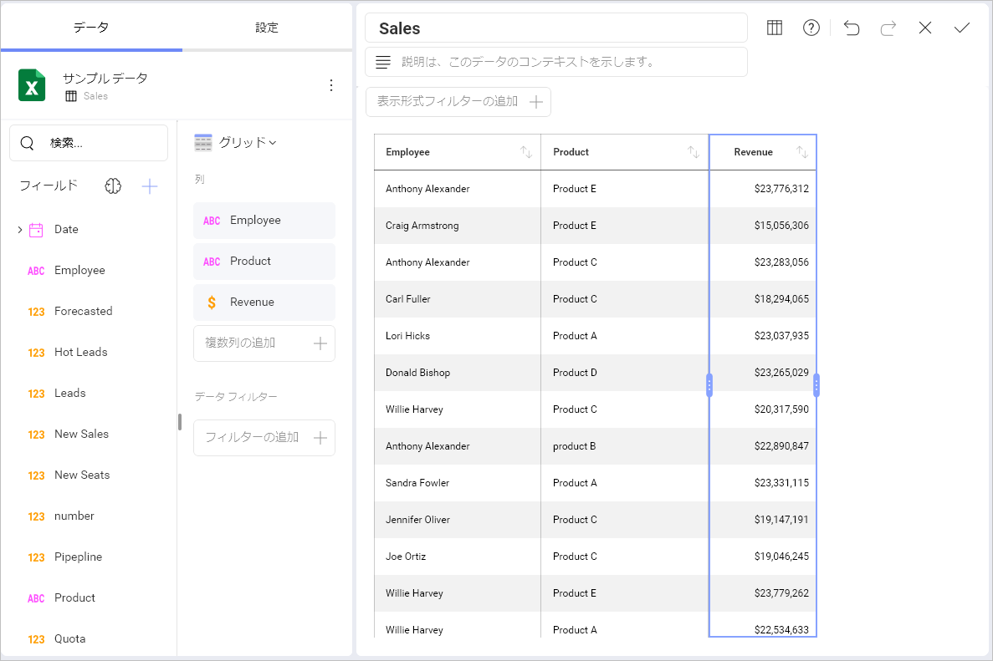Open the data source three-dot menu

[x=331, y=85]
